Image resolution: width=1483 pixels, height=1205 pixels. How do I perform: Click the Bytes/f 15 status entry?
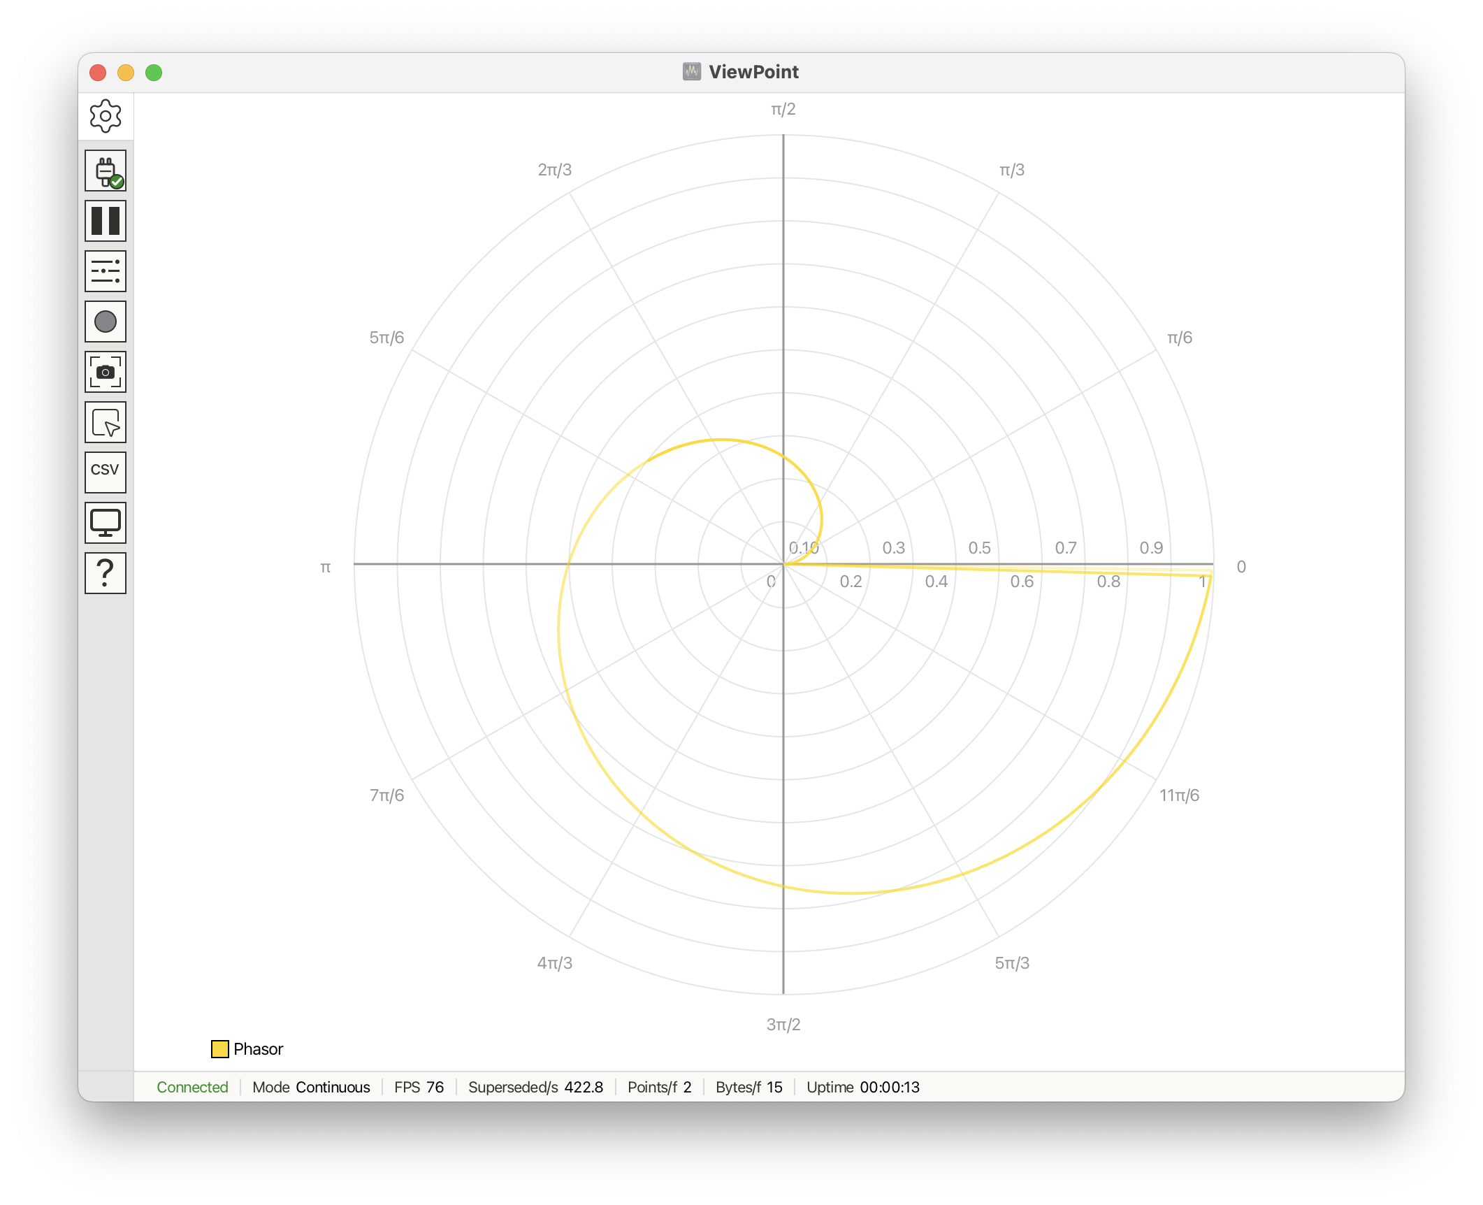point(748,1087)
